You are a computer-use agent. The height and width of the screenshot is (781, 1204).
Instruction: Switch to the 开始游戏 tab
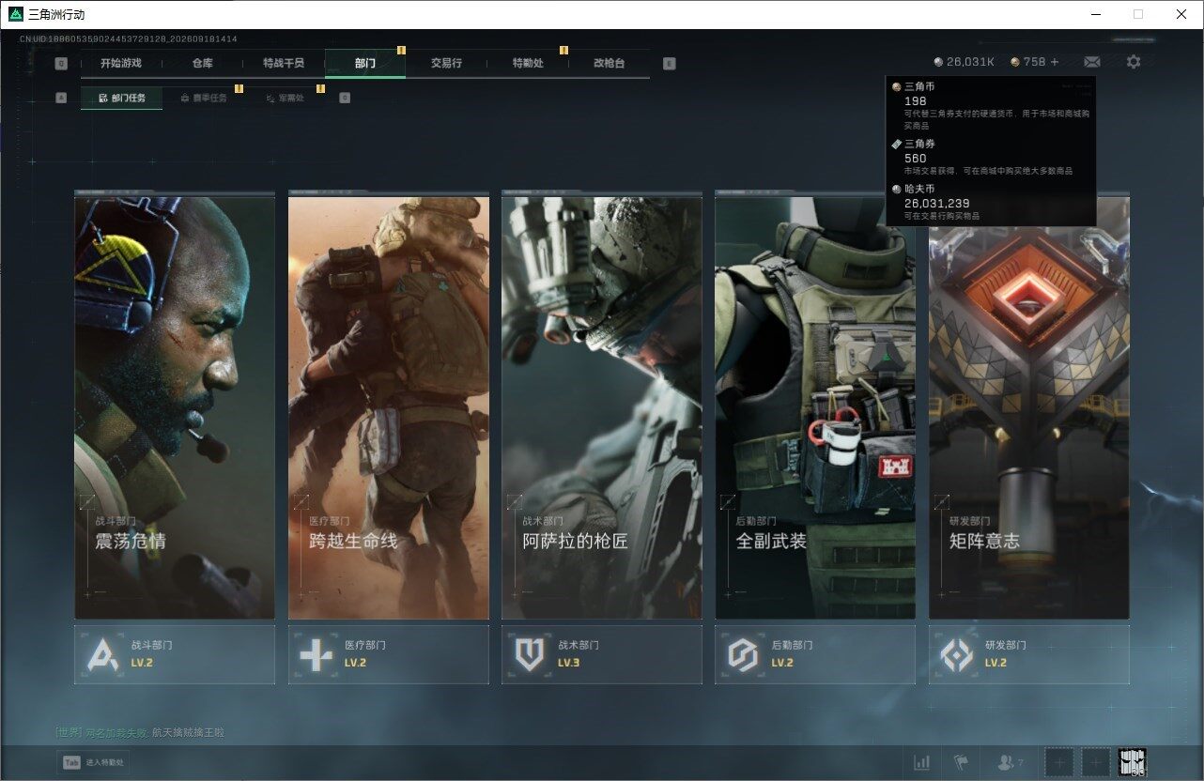click(121, 64)
